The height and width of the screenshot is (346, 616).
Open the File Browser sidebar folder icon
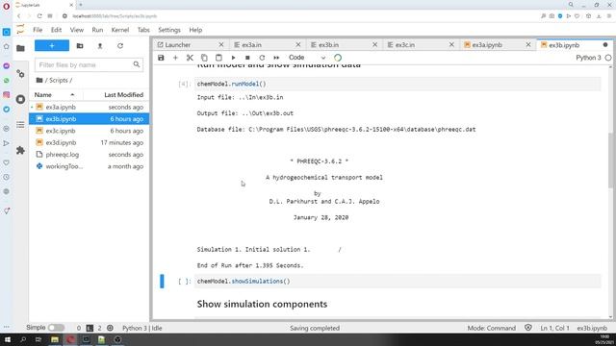coord(20,48)
